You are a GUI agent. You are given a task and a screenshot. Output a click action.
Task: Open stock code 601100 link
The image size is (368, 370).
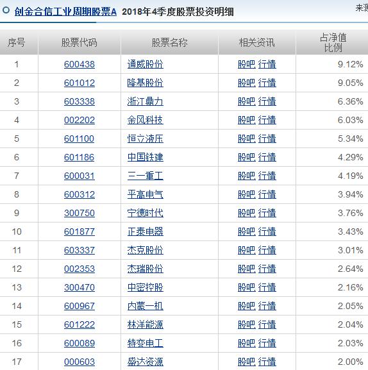(79, 139)
